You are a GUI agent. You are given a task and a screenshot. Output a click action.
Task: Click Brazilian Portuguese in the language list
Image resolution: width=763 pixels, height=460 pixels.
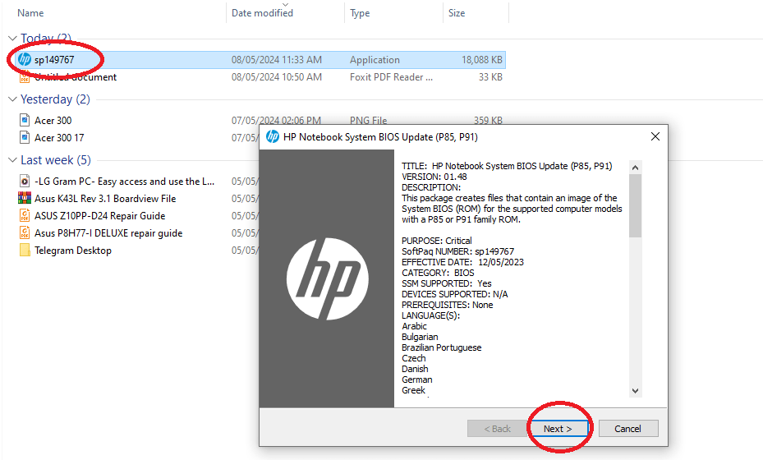click(x=441, y=347)
